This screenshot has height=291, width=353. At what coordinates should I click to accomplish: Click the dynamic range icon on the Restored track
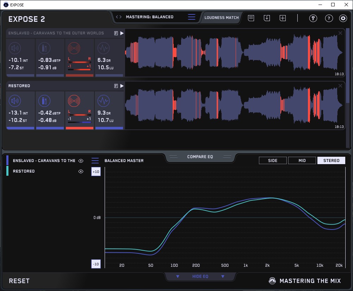pos(104,101)
